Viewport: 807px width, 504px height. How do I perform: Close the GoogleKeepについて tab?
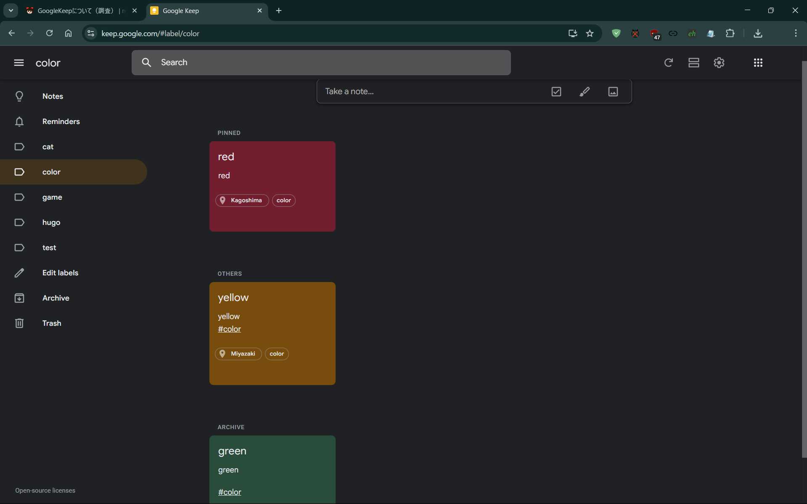135,11
